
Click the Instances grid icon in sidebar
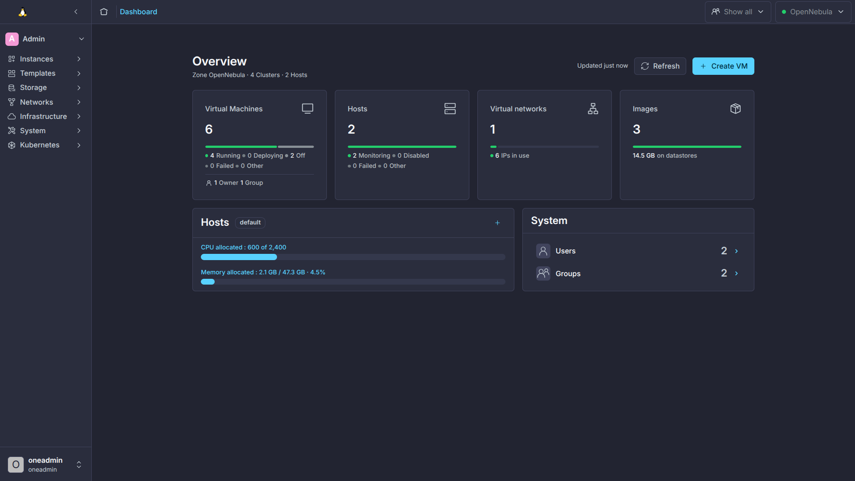coord(12,59)
